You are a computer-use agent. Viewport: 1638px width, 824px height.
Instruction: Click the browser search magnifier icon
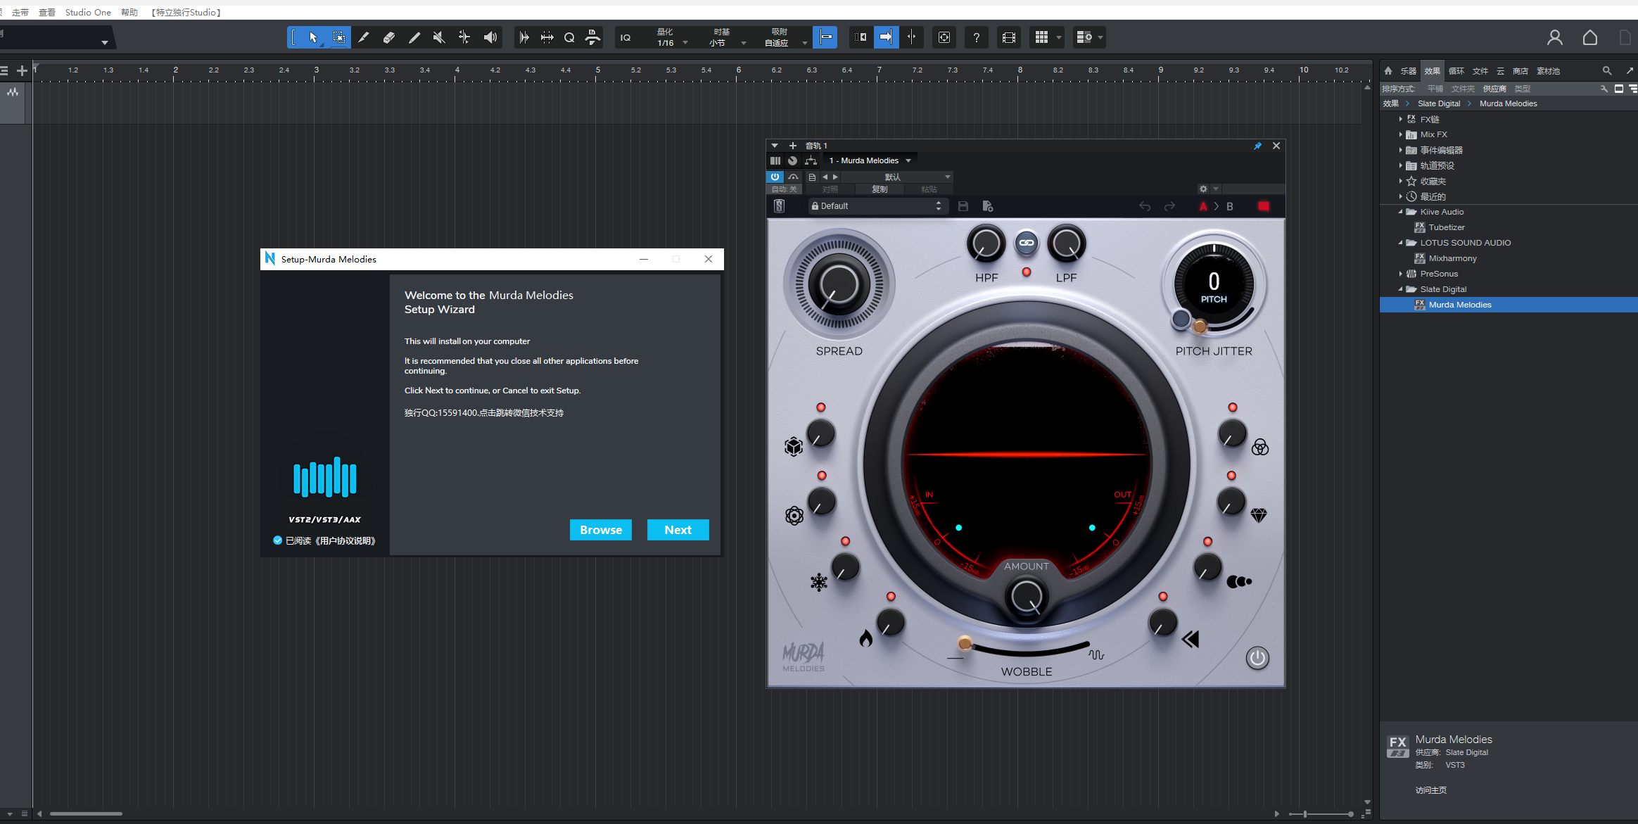pyautogui.click(x=1607, y=71)
